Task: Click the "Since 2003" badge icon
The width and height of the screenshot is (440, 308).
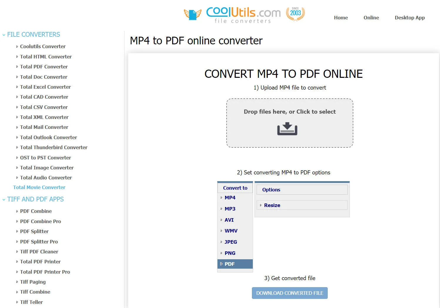Action: 295,13
